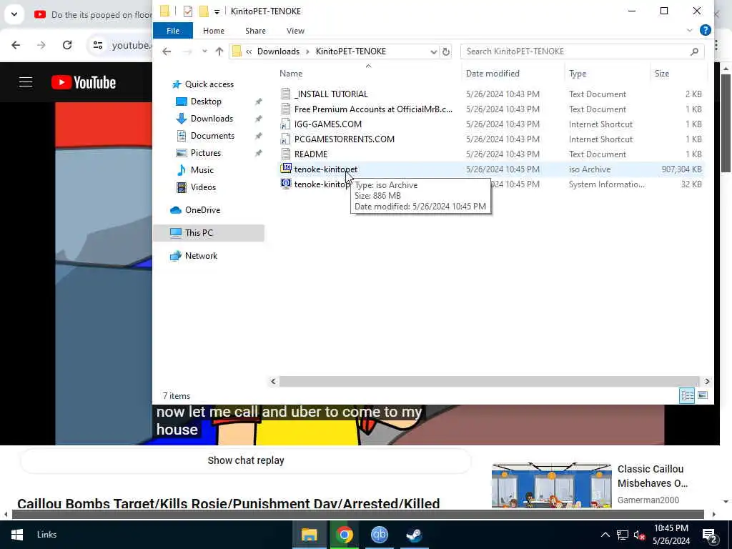The image size is (732, 549).
Task: Select Documents in the navigation pane
Action: pyautogui.click(x=212, y=136)
